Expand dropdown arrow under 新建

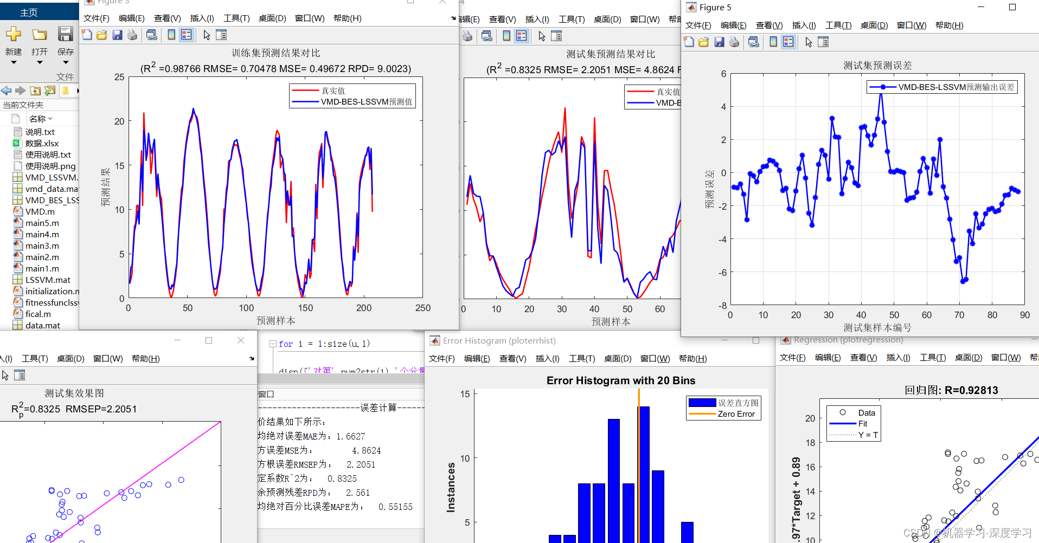click(14, 62)
